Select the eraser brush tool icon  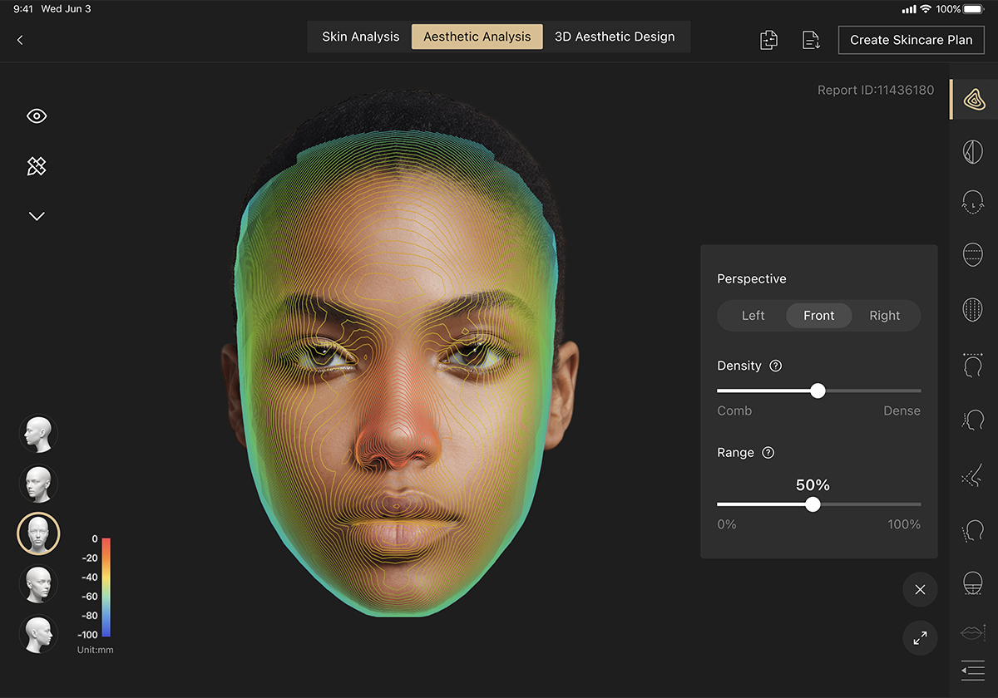coord(37,166)
